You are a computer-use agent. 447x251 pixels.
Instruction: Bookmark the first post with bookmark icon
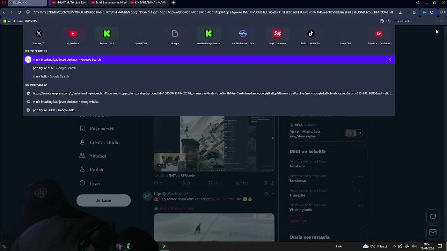click(x=265, y=183)
